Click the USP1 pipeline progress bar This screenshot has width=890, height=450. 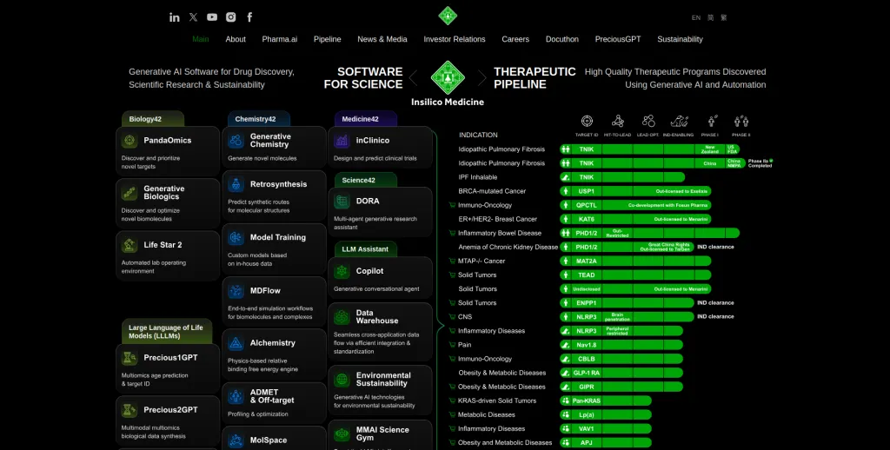pyautogui.click(x=635, y=191)
